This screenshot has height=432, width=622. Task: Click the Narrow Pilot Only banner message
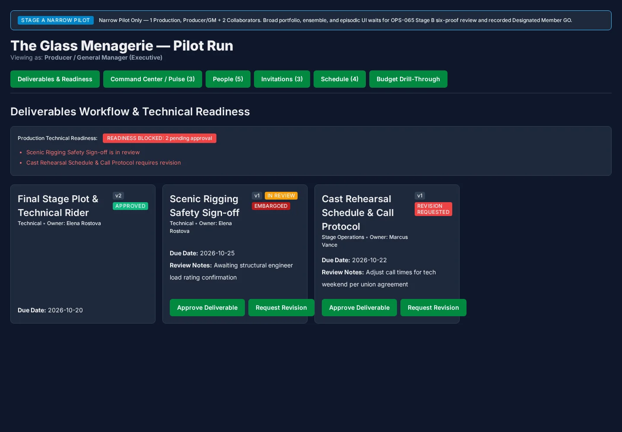pyautogui.click(x=335, y=20)
